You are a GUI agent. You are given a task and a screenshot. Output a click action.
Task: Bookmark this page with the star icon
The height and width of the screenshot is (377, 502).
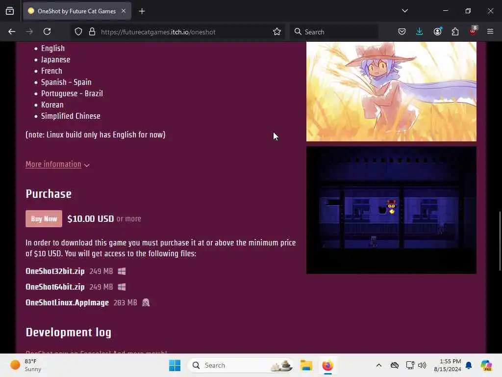pyautogui.click(x=277, y=31)
